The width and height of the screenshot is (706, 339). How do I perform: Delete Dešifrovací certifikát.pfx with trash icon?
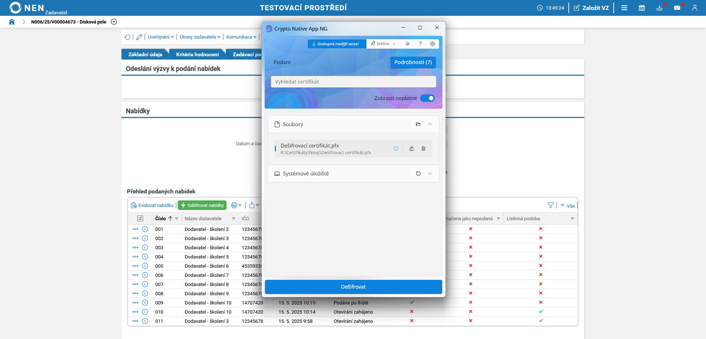[423, 149]
